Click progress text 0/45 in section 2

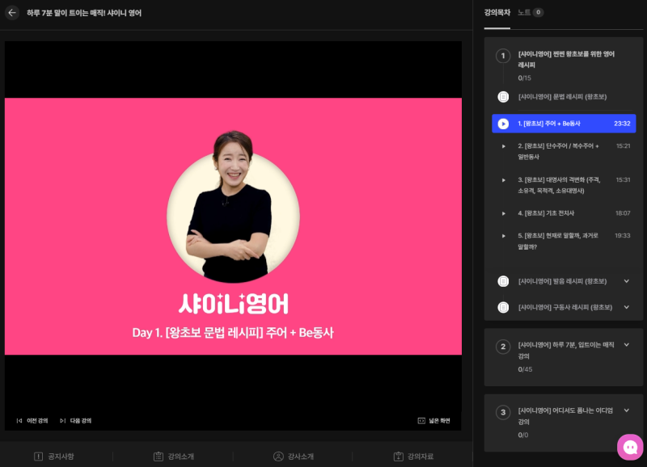click(x=525, y=369)
